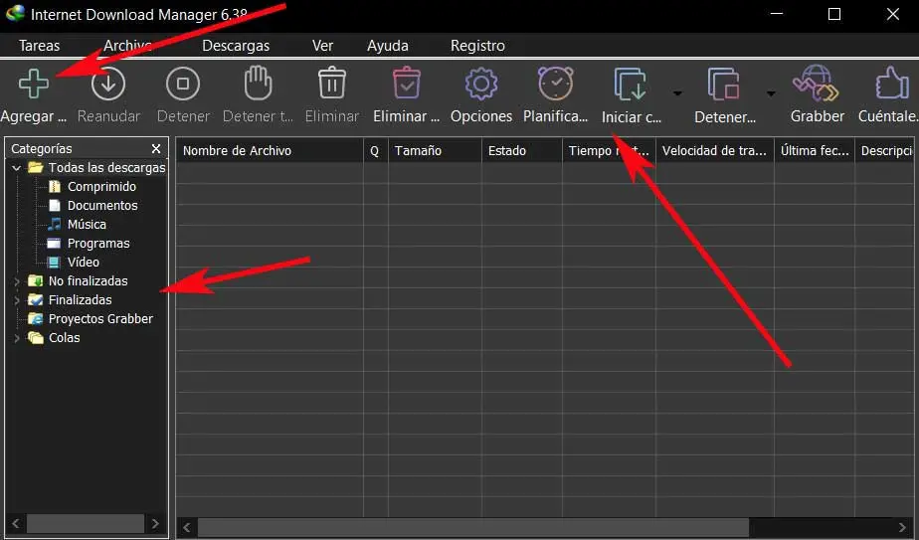Collapse the Todas las descargas tree node

16,168
